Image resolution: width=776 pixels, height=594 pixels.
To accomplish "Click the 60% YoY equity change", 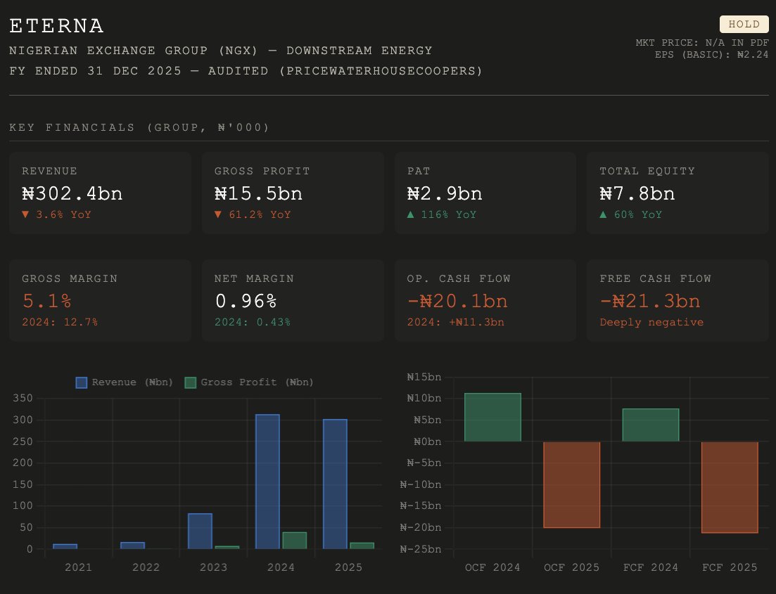I will 630,214.
